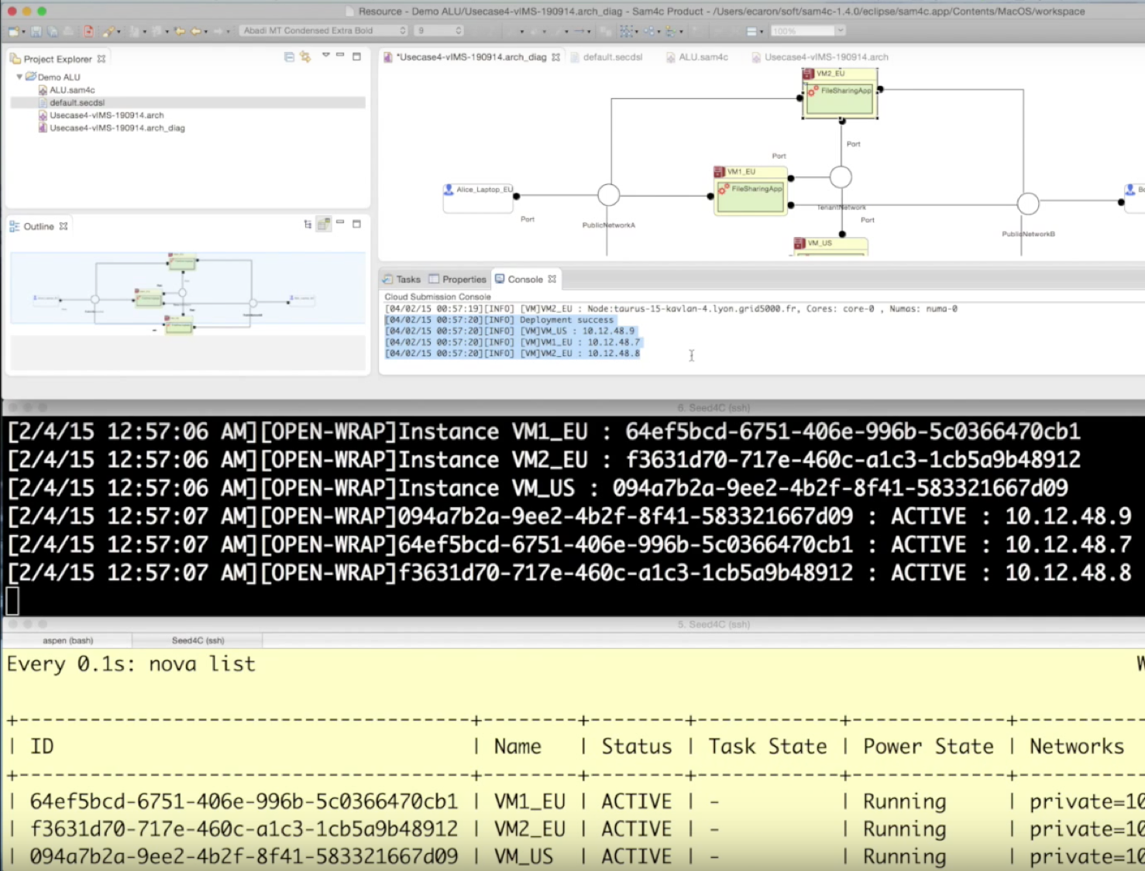Image resolution: width=1145 pixels, height=871 pixels.
Task: Select Usecase4-vIMS-190914.arch file in tree
Action: click(106, 115)
